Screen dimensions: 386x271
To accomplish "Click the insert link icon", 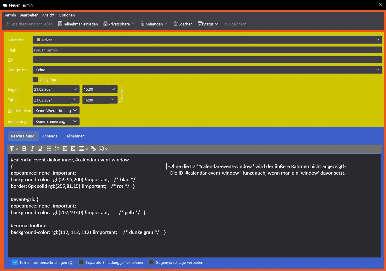I will pyautogui.click(x=93, y=149).
